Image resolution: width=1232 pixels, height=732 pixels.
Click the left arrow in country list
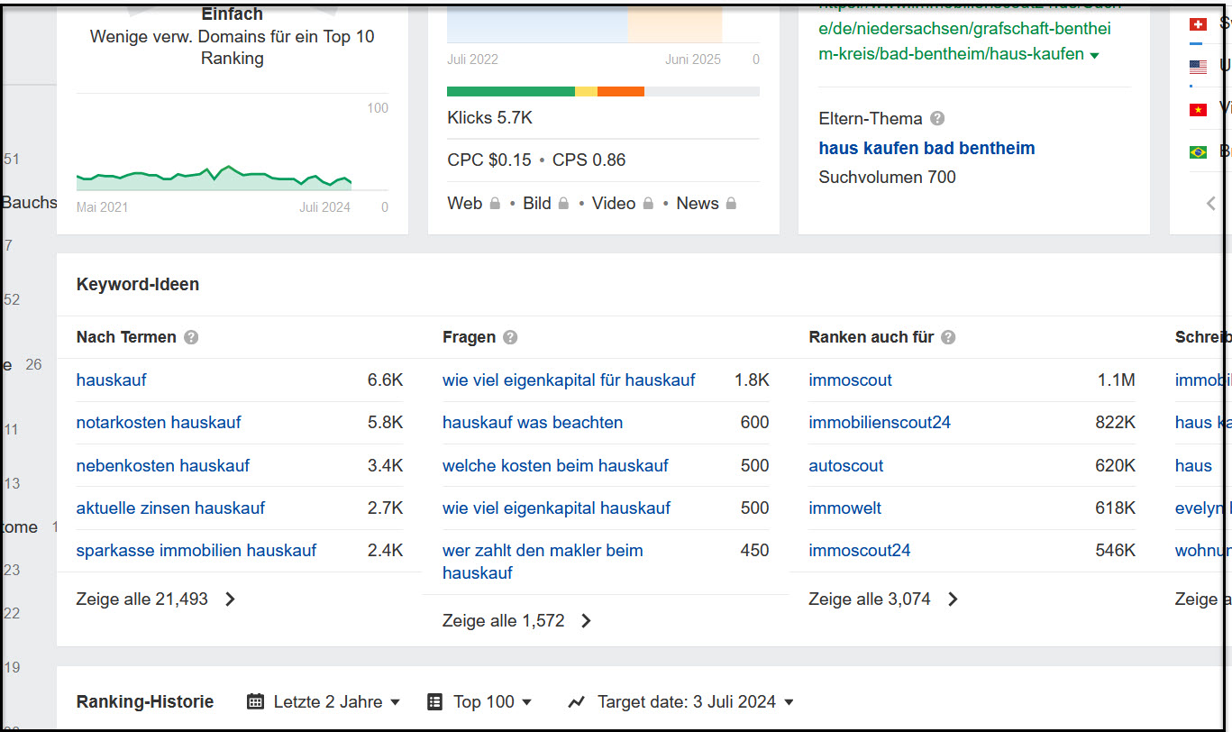1211,204
